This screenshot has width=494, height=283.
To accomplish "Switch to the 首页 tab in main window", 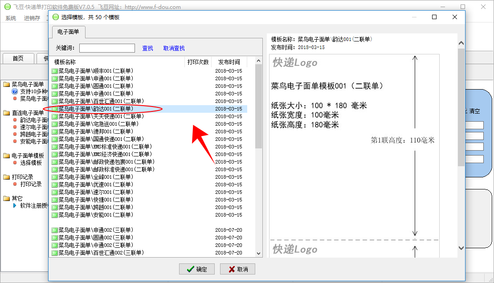I will 18,58.
